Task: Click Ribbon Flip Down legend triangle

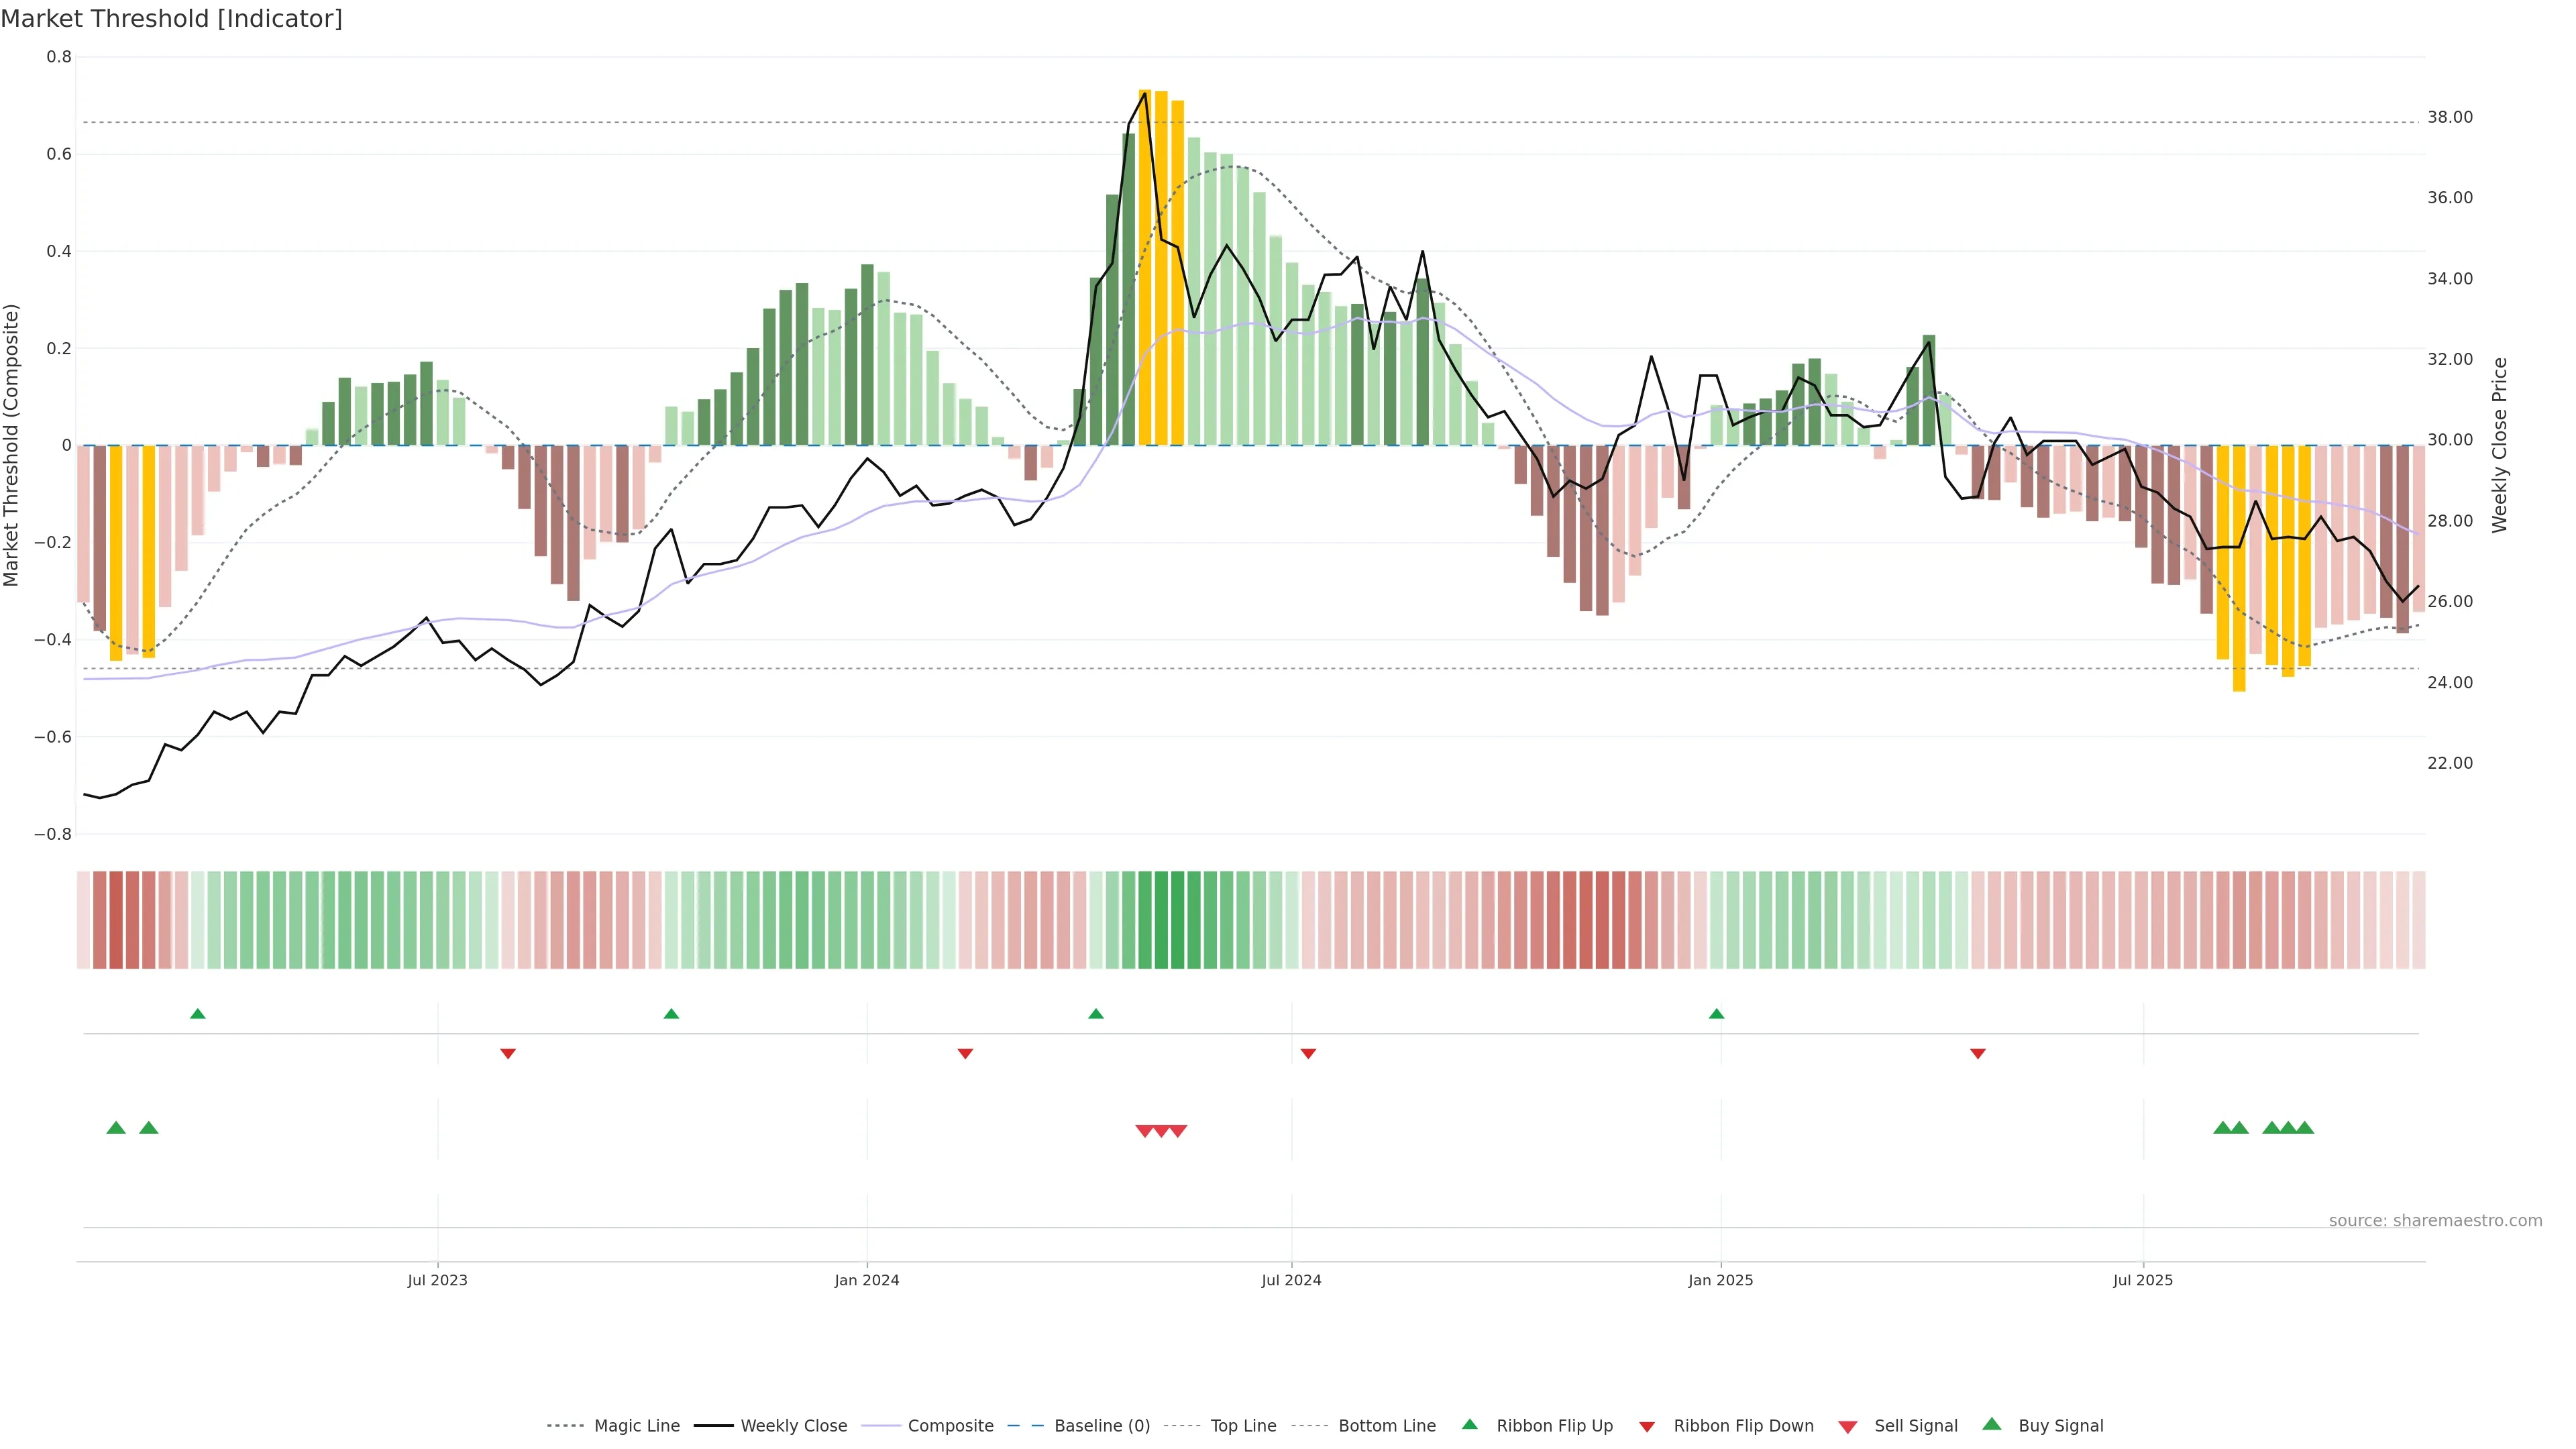Action: (x=1647, y=1427)
